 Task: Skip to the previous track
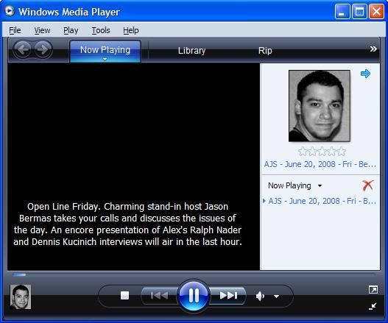click(x=159, y=295)
